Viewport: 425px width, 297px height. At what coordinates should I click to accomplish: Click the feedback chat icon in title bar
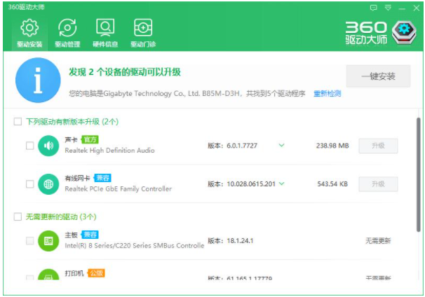click(374, 8)
